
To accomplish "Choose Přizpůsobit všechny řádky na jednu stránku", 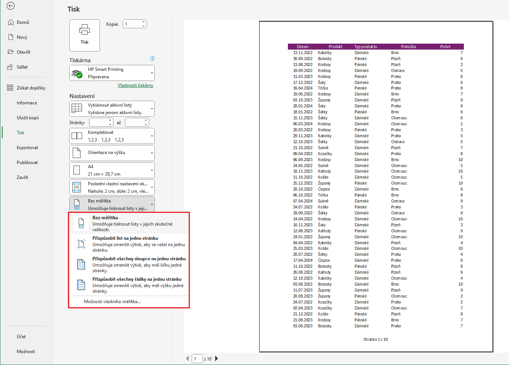I will pos(129,285).
